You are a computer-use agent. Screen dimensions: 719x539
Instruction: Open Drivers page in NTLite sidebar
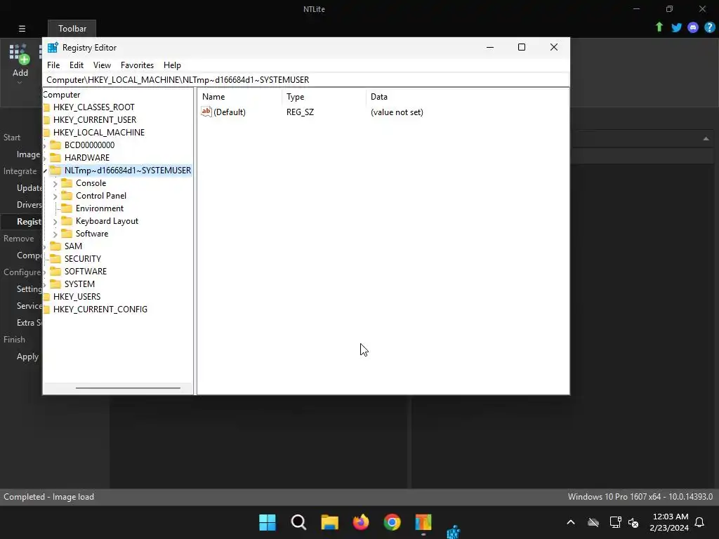coord(29,205)
